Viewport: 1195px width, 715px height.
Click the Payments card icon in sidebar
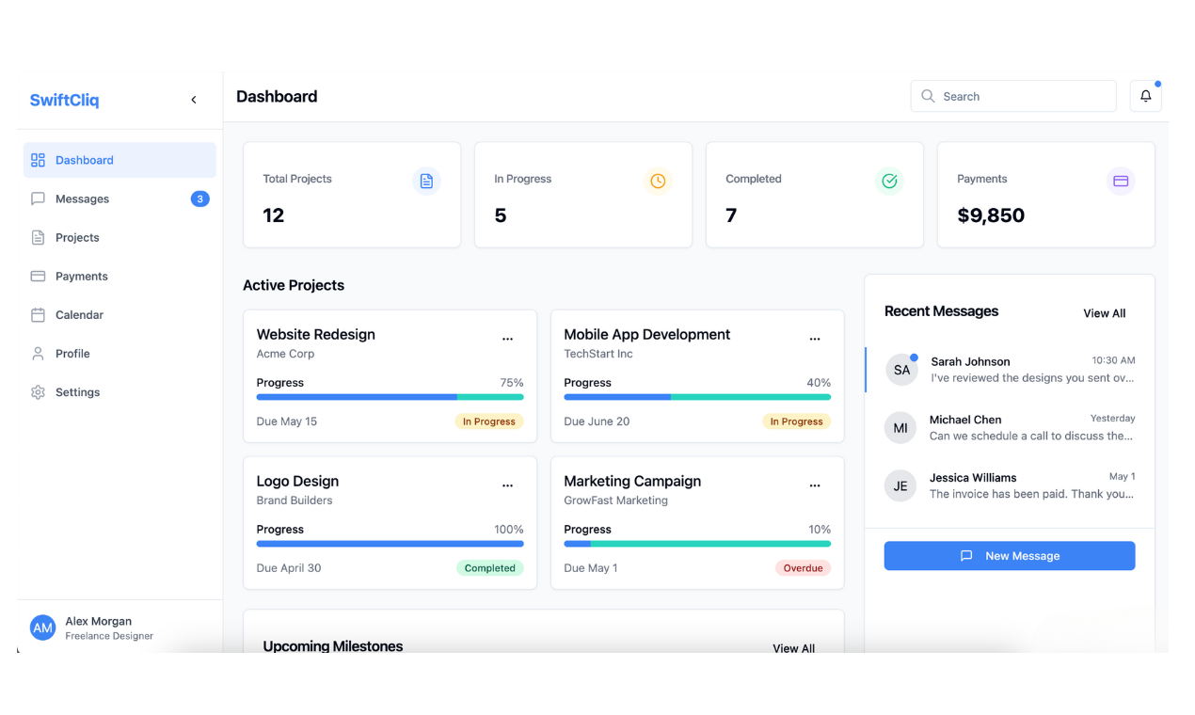[x=38, y=276]
